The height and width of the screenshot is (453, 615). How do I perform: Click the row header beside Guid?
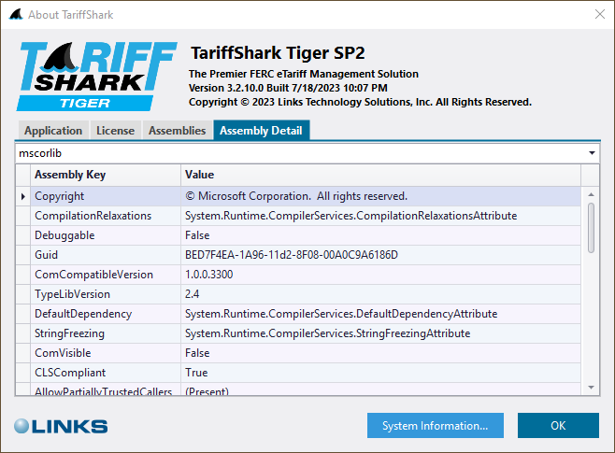(x=23, y=255)
